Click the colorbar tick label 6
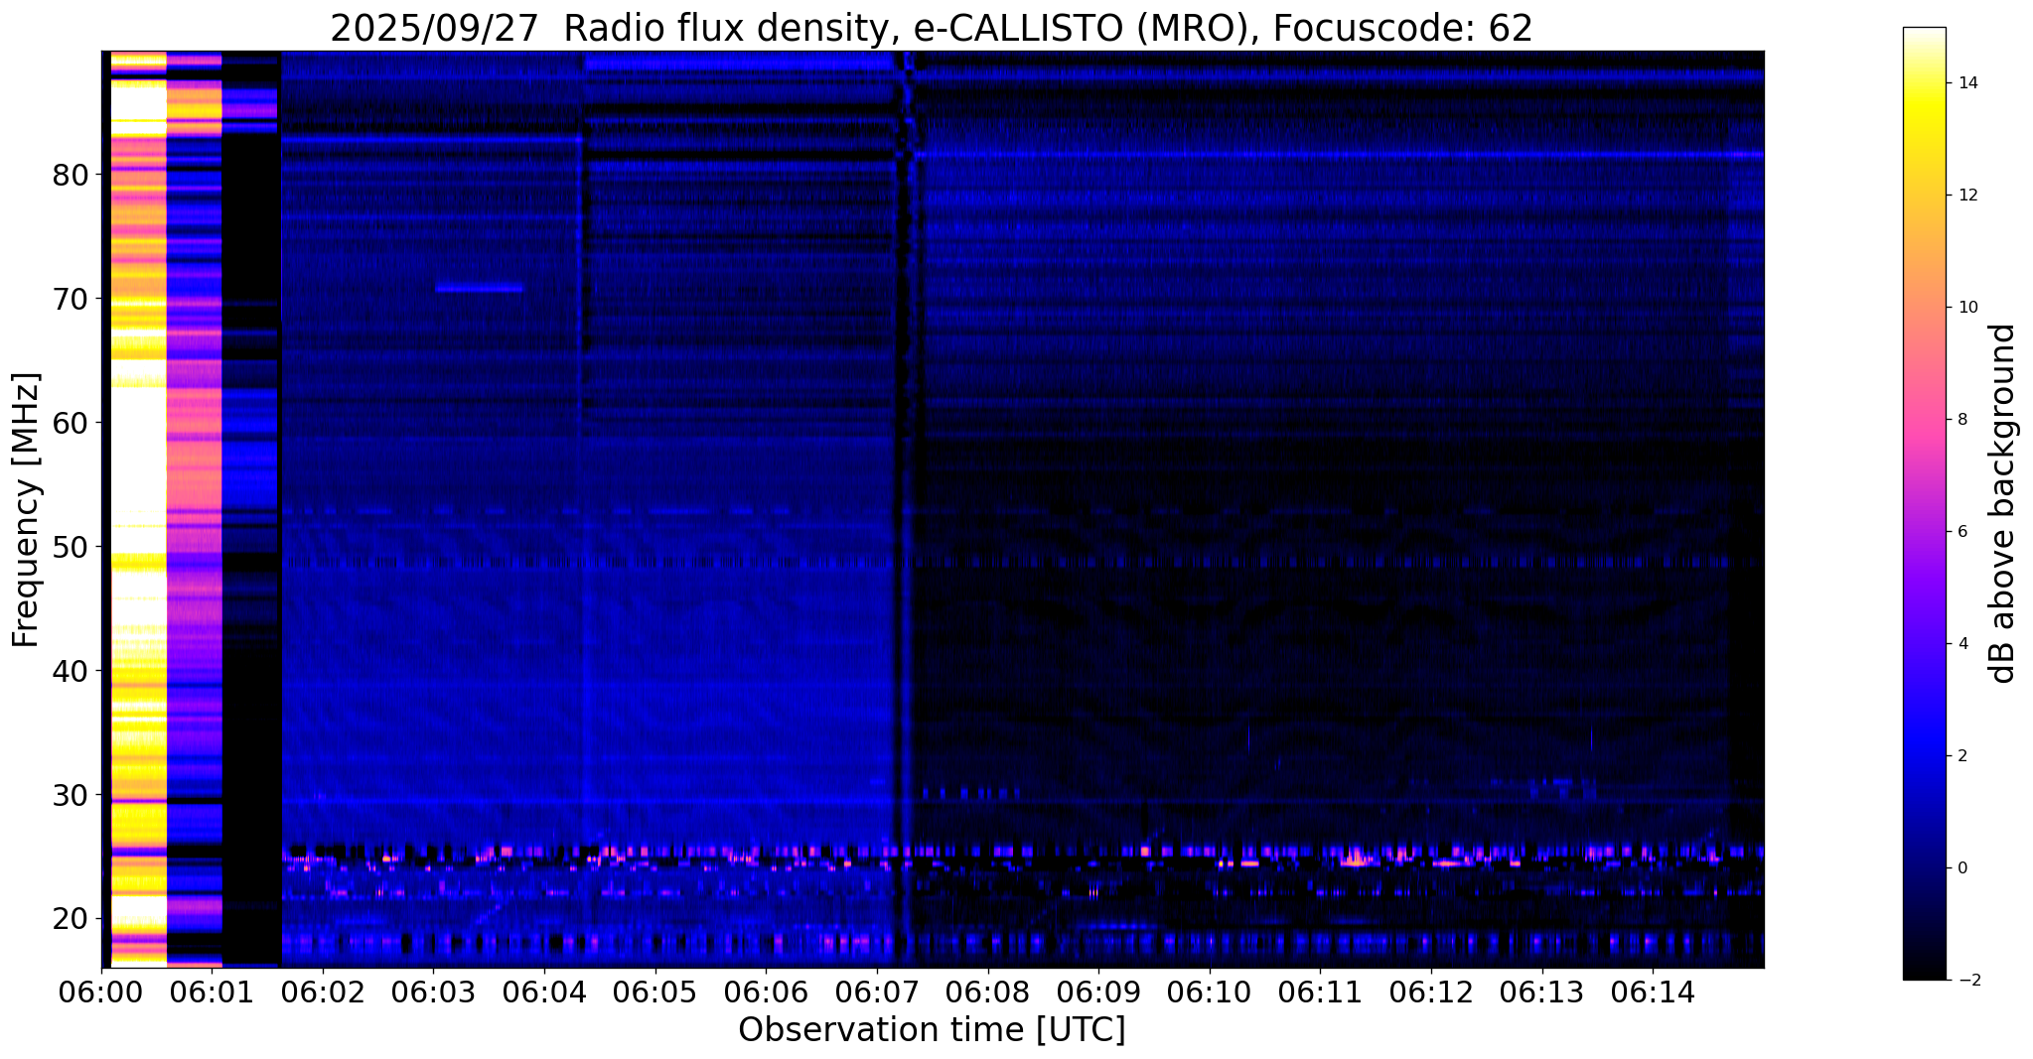 tap(1961, 532)
